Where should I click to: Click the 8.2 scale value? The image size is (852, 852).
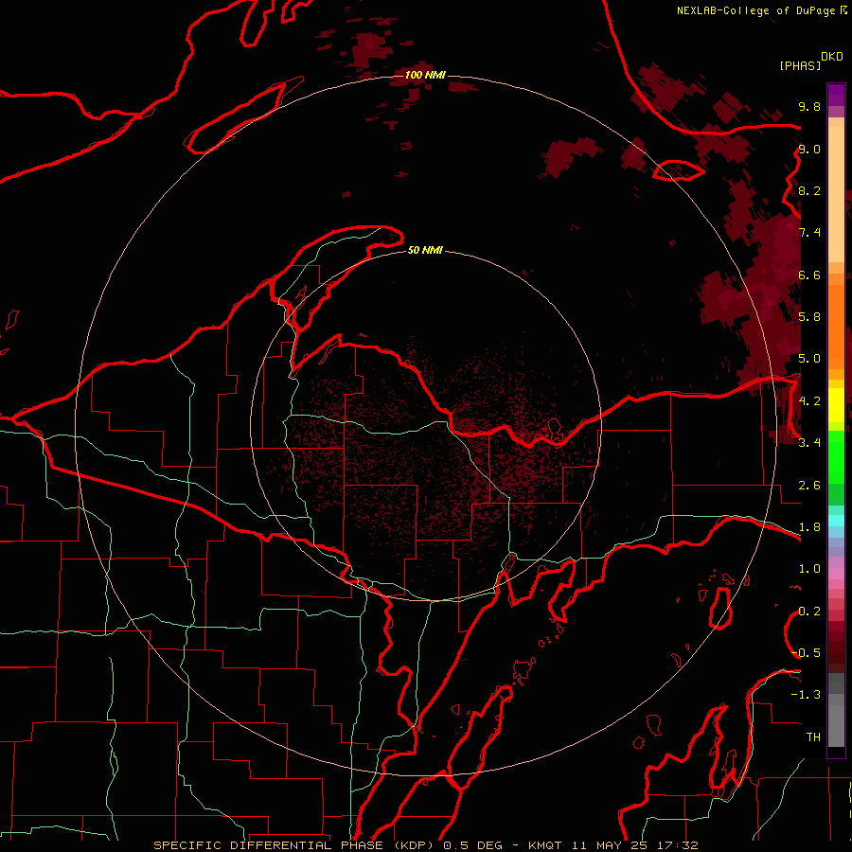(x=809, y=190)
